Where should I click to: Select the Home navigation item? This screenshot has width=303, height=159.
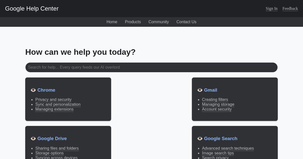[x=112, y=22]
